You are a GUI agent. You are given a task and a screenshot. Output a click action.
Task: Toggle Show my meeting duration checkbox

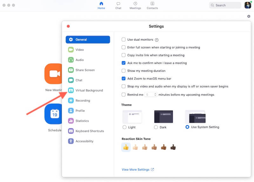[x=124, y=71]
